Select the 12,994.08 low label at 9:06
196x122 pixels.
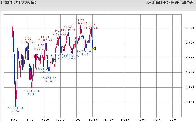16,108
